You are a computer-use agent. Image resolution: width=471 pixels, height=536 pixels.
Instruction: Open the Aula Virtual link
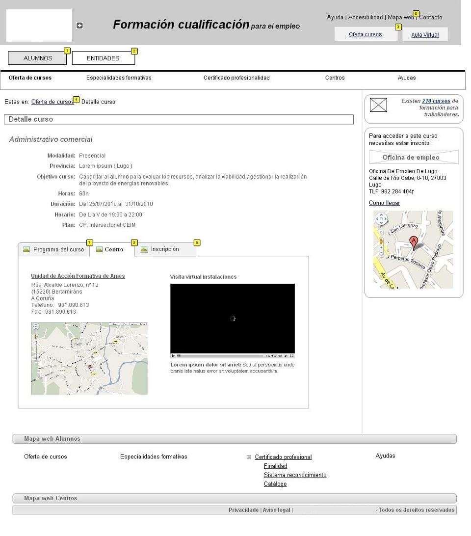(425, 35)
